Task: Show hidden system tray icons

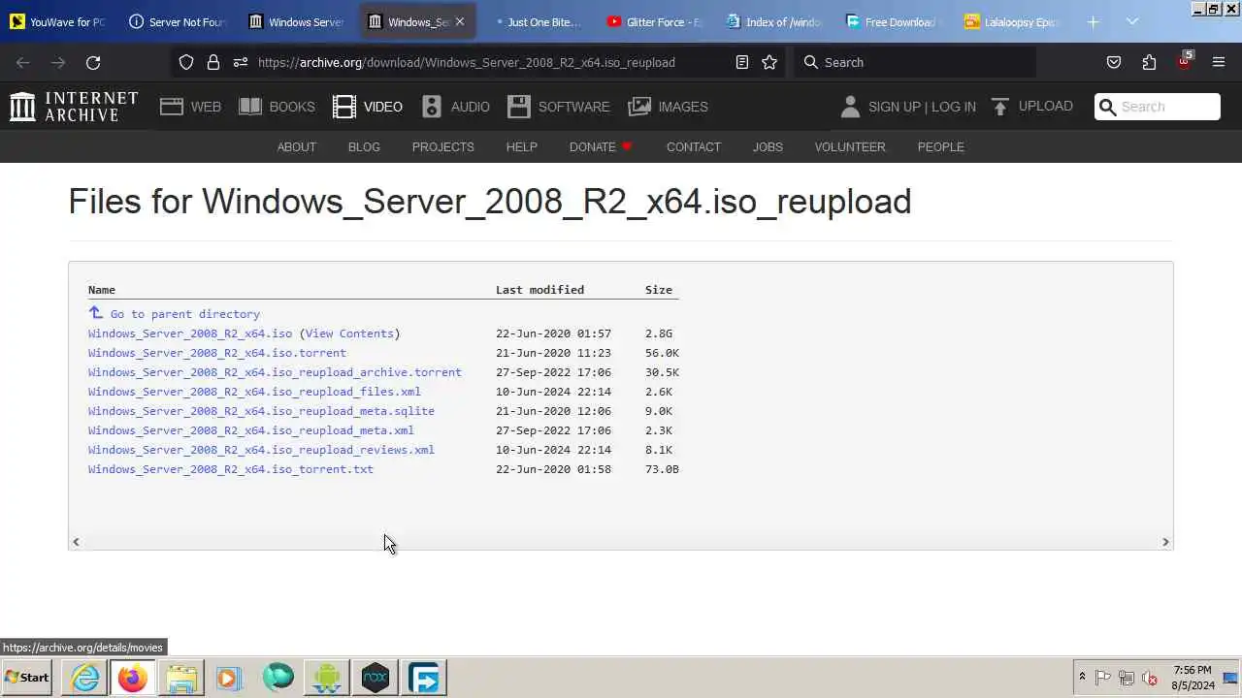Action: [x=1082, y=677]
